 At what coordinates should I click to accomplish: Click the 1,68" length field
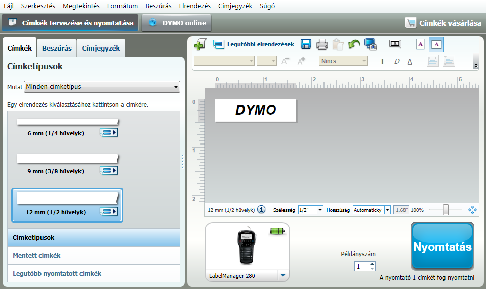point(401,210)
